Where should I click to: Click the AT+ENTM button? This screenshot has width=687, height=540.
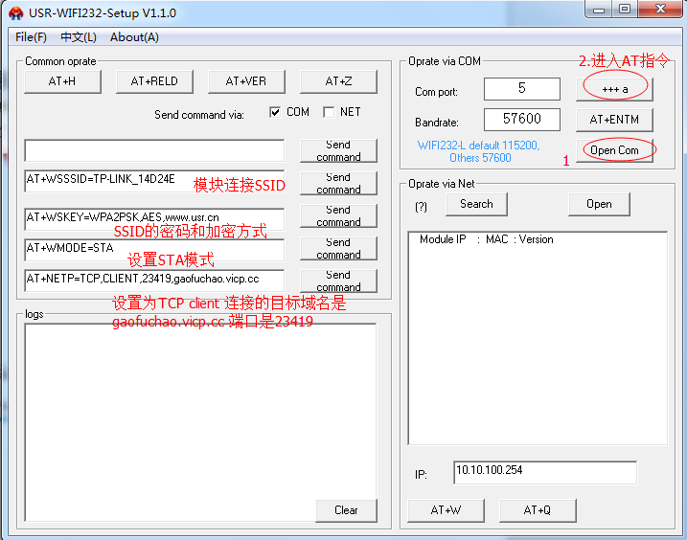click(x=614, y=120)
